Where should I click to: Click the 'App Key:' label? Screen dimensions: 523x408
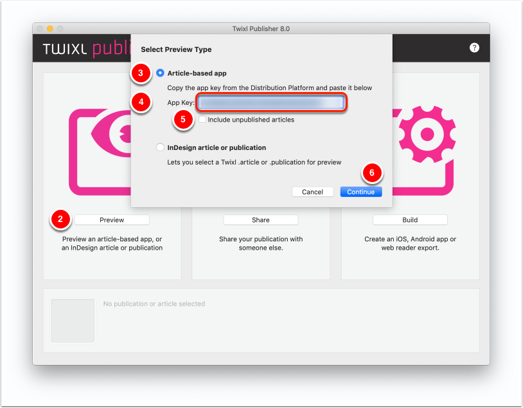pos(181,102)
